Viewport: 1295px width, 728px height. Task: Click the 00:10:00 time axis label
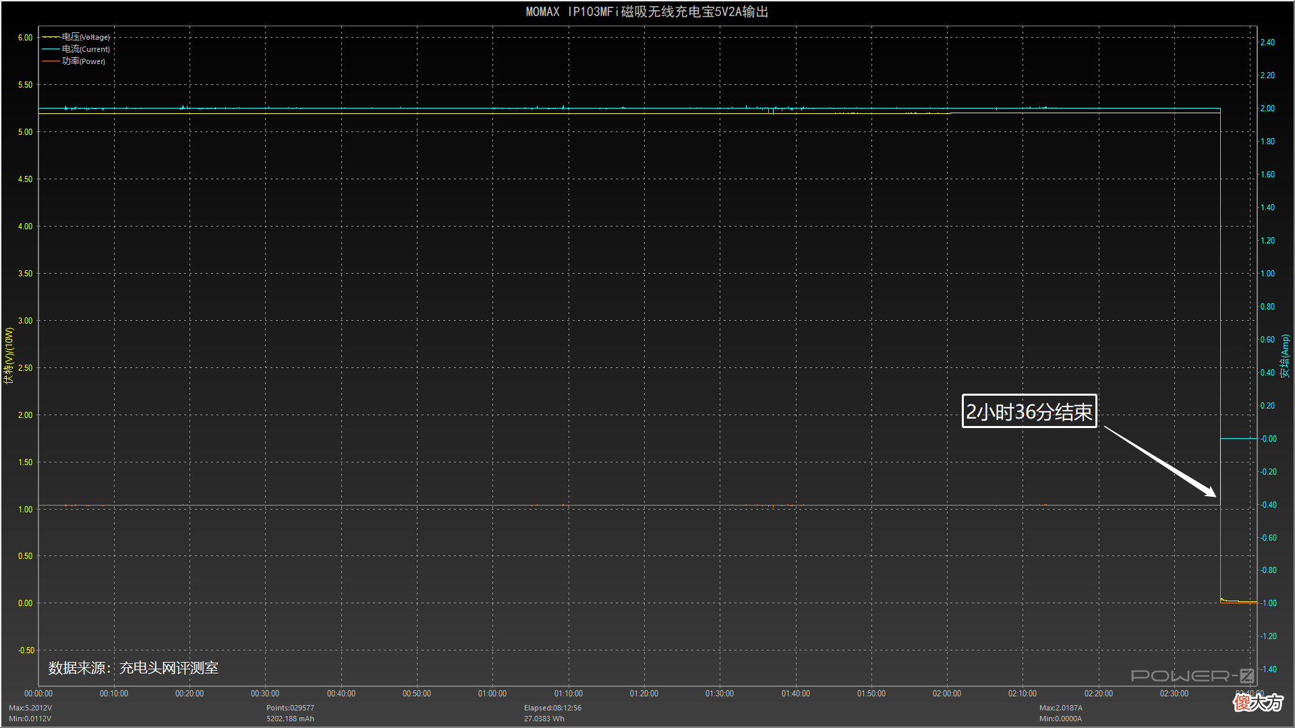(x=114, y=694)
